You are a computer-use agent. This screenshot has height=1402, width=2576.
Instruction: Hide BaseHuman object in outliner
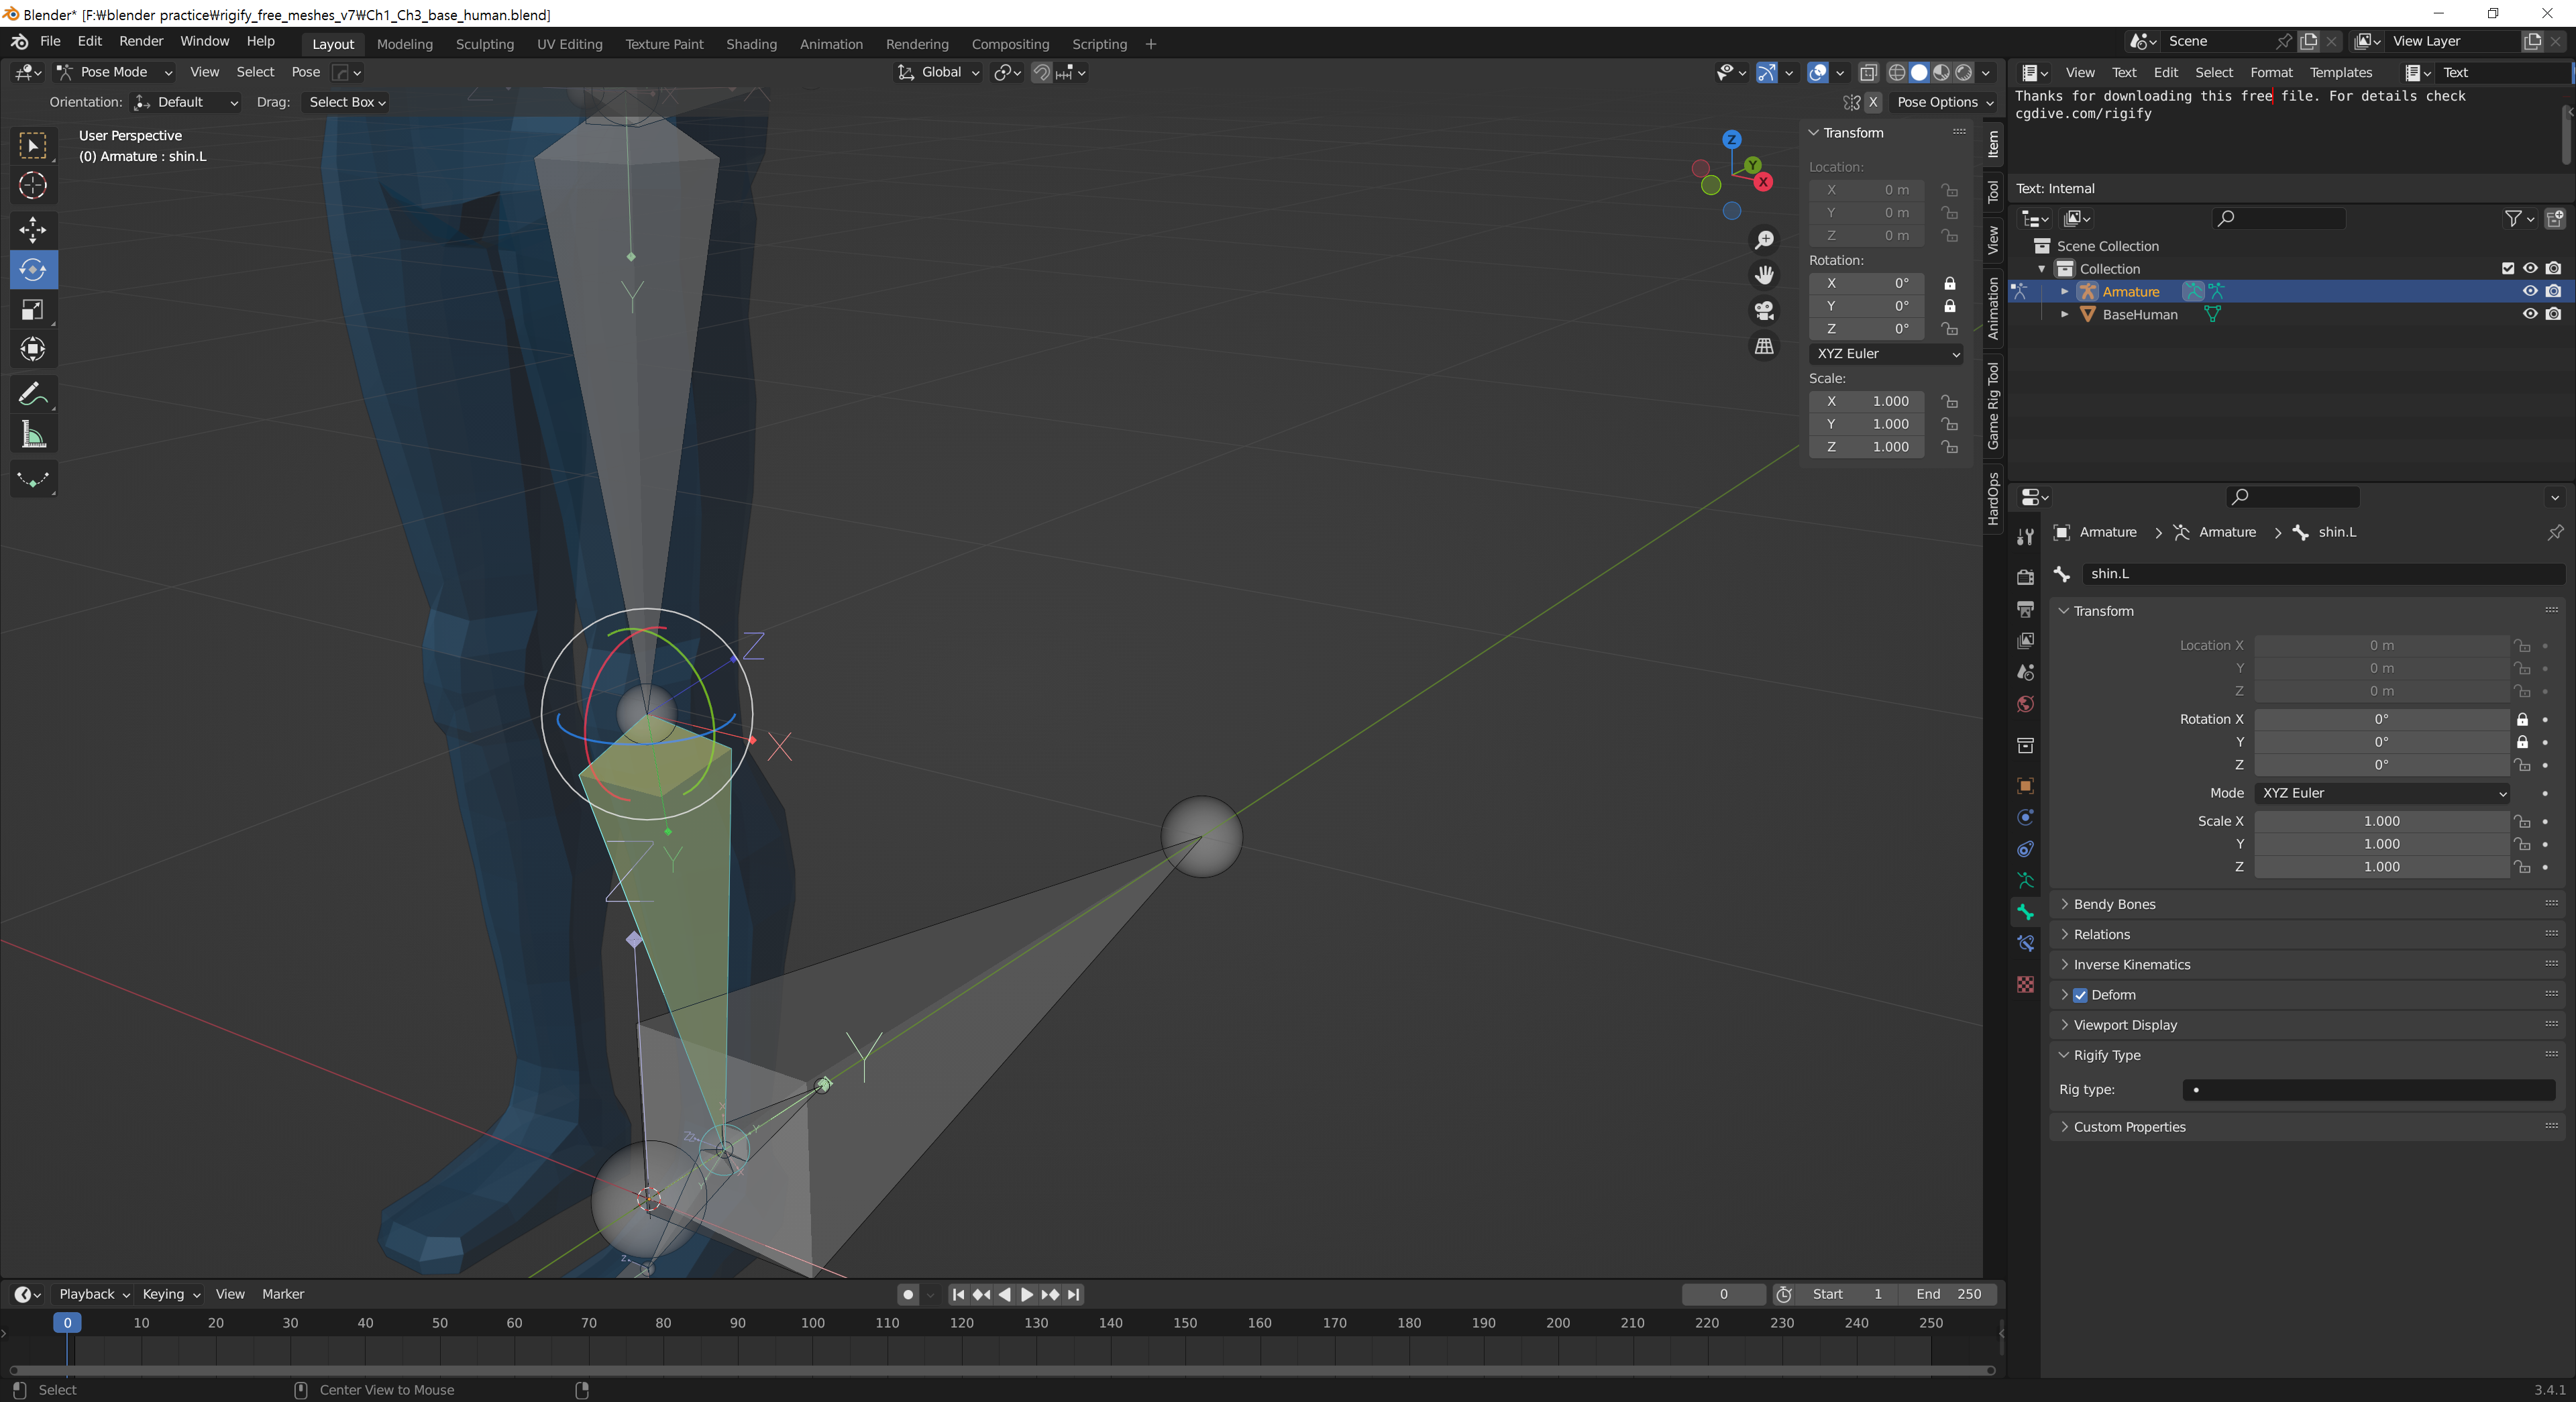[2529, 314]
